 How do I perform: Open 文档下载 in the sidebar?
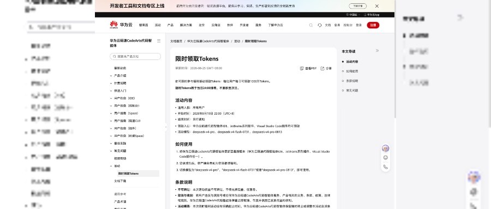pos(120,181)
